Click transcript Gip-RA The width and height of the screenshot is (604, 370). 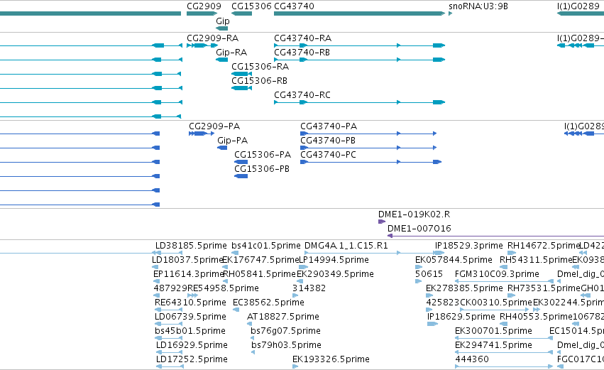(x=231, y=53)
